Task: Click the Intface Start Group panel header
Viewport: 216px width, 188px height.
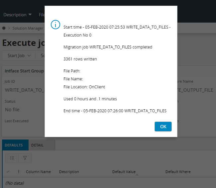Action: click(x=24, y=71)
